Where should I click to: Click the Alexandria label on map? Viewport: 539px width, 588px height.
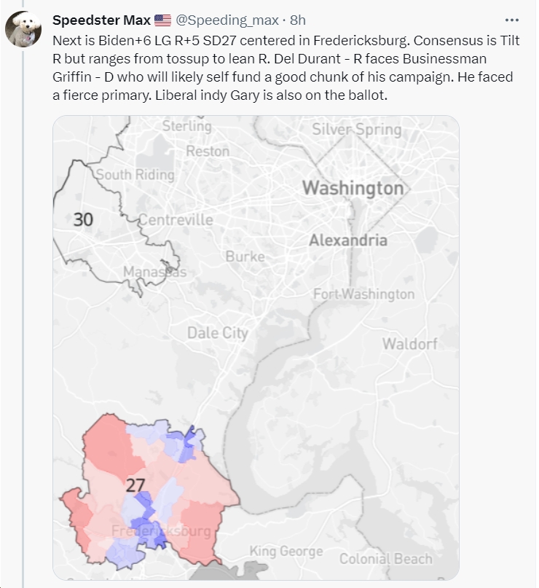coord(348,240)
